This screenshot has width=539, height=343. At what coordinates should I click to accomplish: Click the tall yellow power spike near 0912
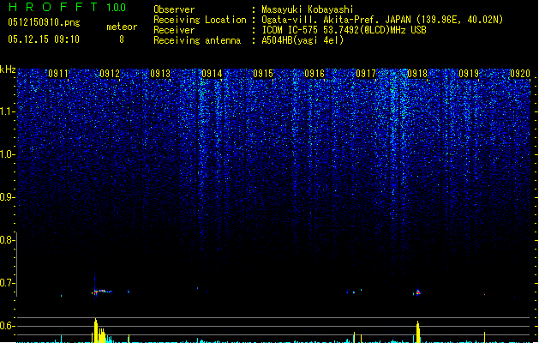[96, 331]
